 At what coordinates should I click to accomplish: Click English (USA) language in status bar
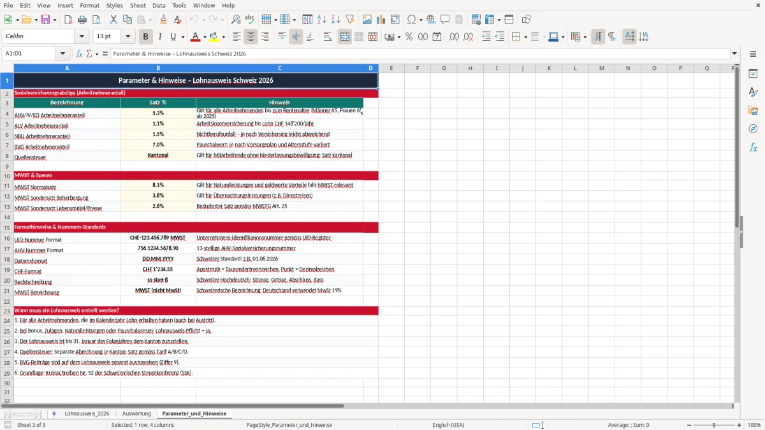pyautogui.click(x=448, y=425)
